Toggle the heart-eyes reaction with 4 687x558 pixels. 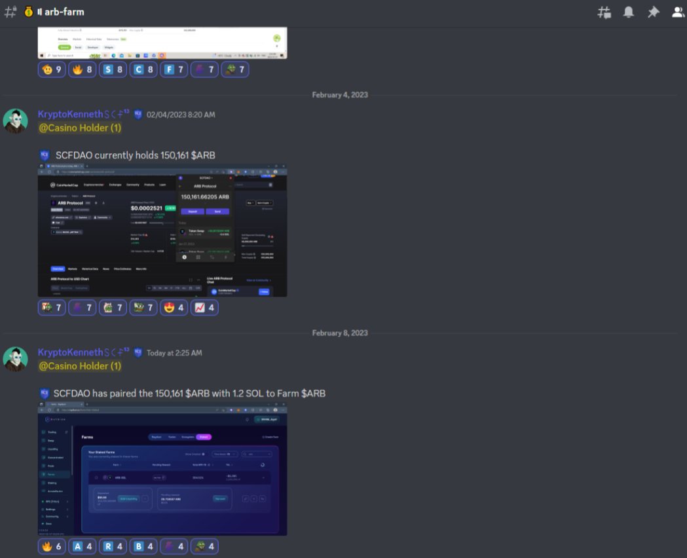(174, 307)
